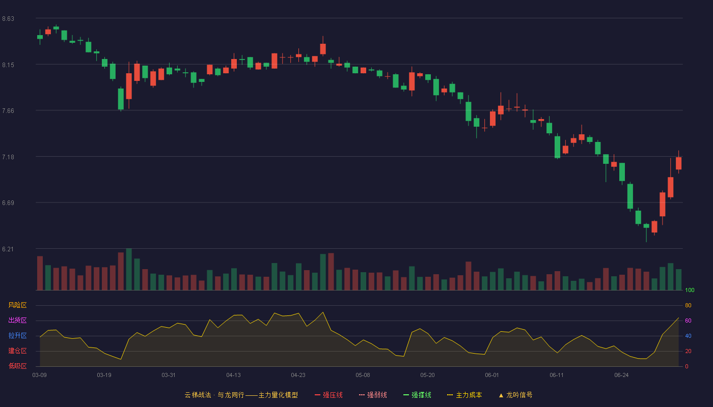Image resolution: width=713 pixels, height=407 pixels.
Task: Click the 6.21 price axis label
Action: 8,249
